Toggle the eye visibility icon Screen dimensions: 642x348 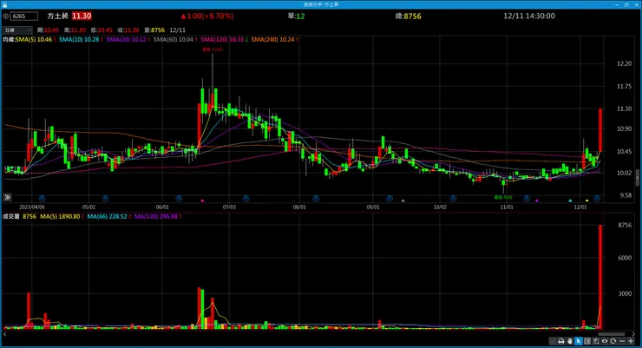tap(605, 341)
